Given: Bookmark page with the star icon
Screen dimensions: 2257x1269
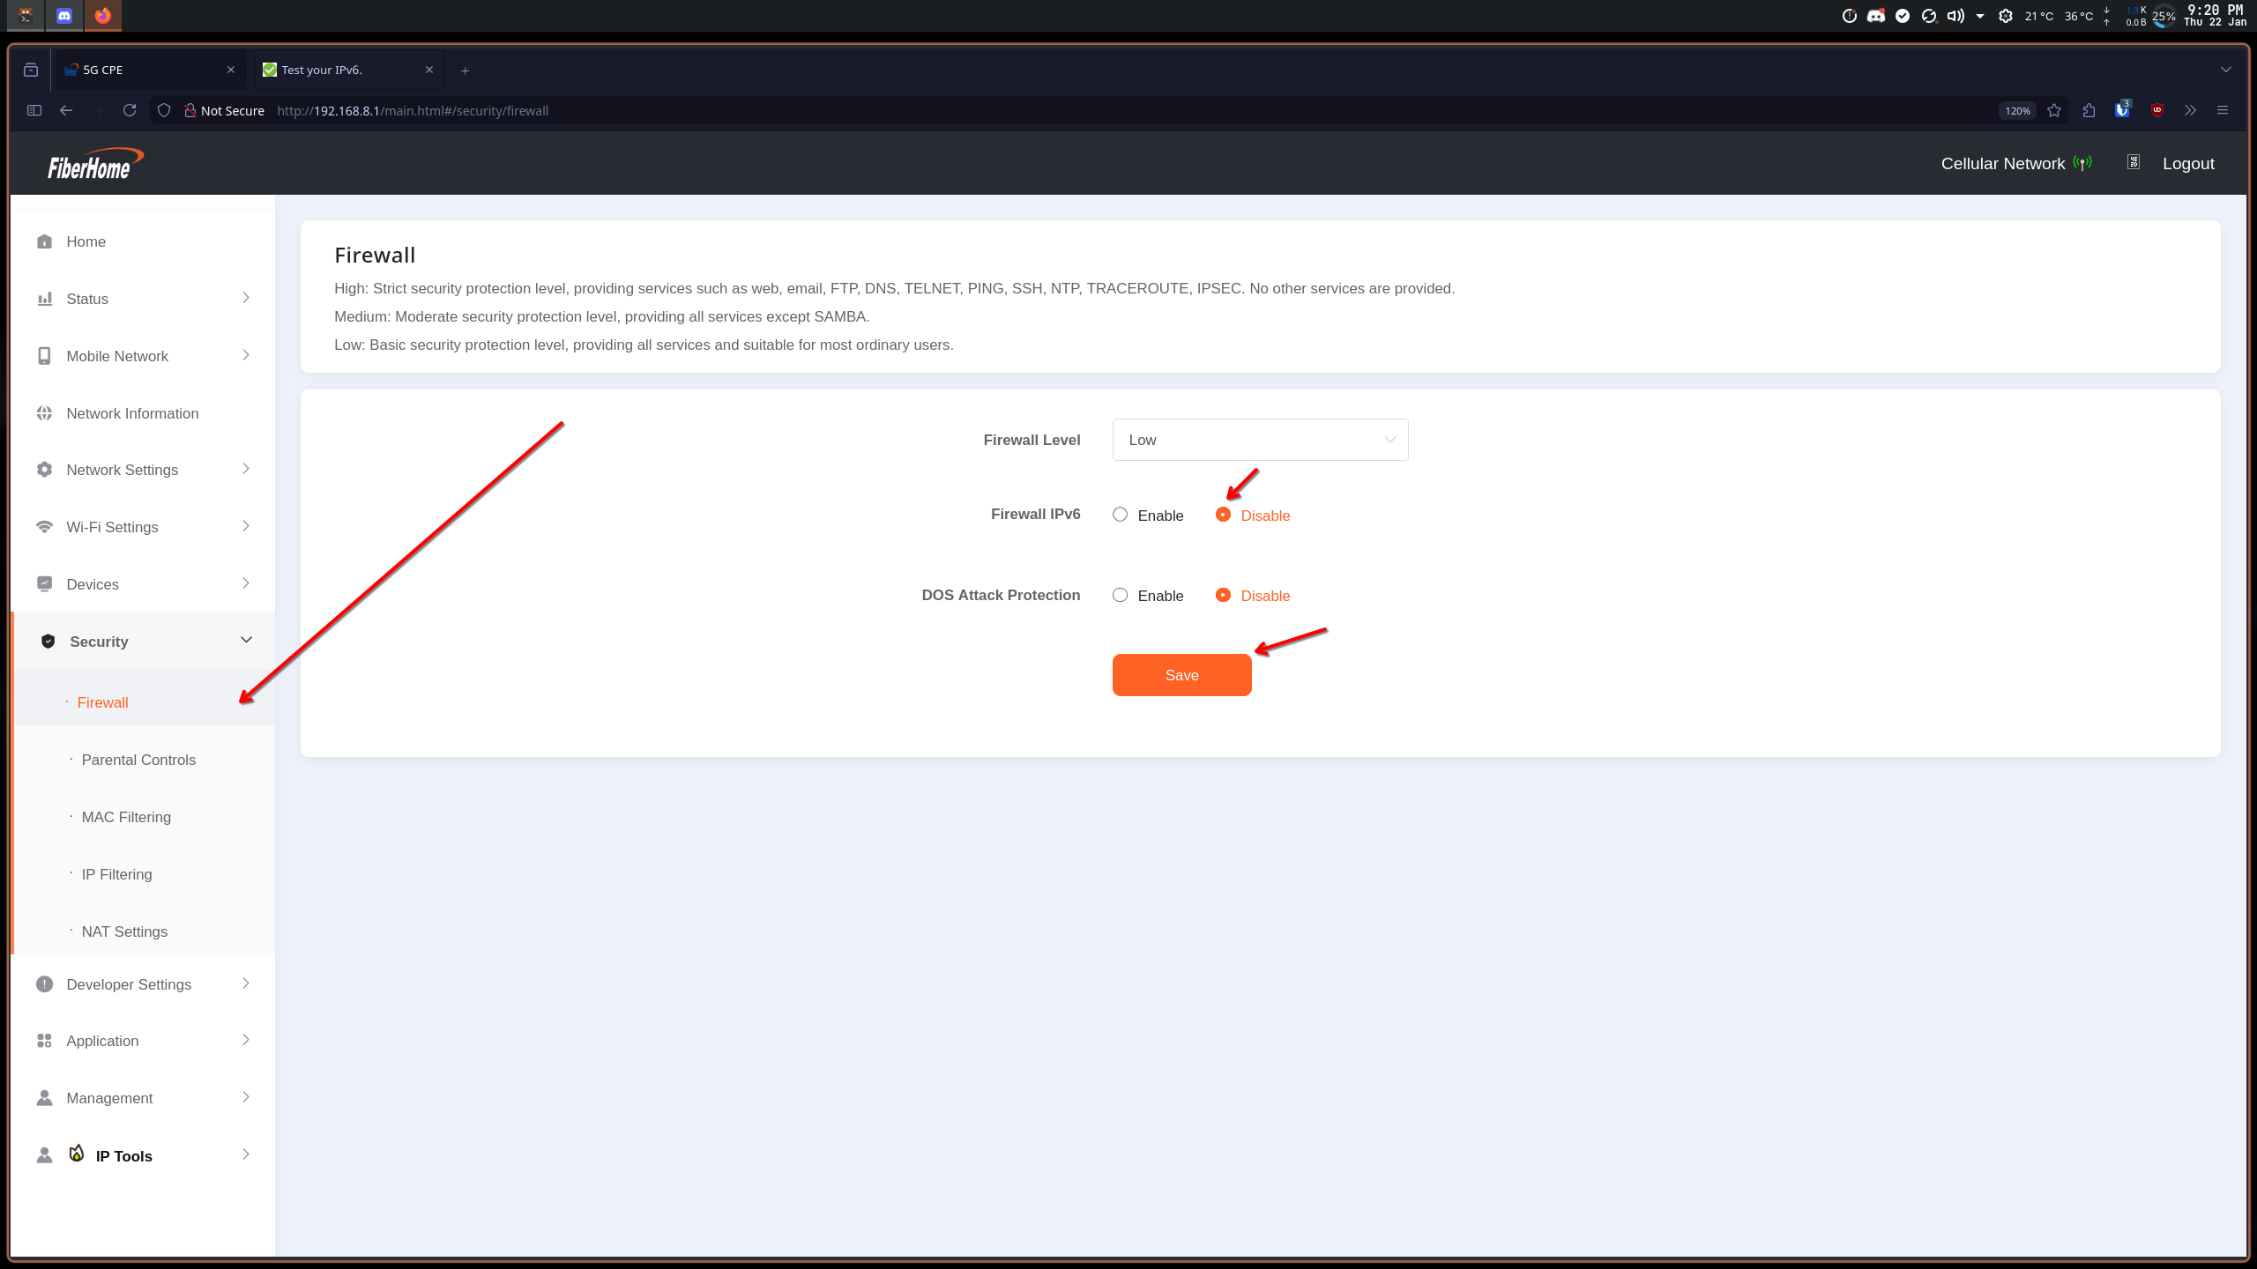Looking at the screenshot, I should tap(2054, 110).
